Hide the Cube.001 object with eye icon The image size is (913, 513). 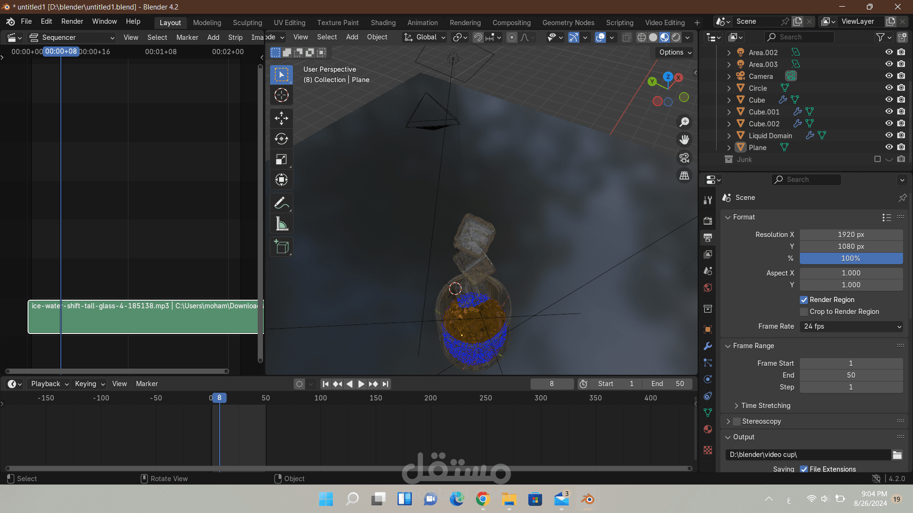point(889,112)
